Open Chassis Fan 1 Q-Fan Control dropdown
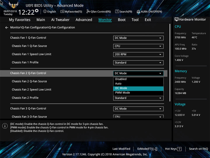 point(138,38)
